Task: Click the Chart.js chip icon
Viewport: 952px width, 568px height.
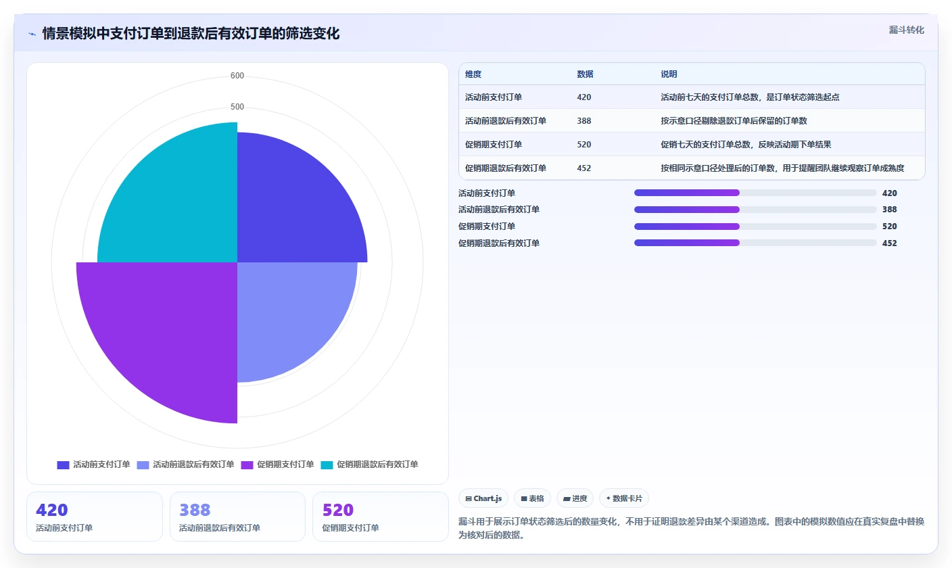Action: [x=469, y=498]
